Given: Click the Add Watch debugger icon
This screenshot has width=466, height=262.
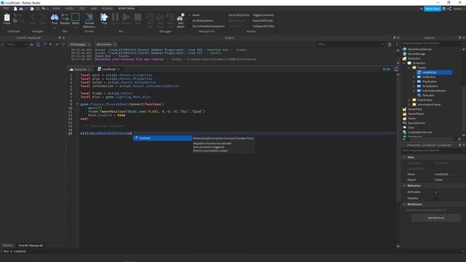Looking at the screenshot, I should (181, 17).
